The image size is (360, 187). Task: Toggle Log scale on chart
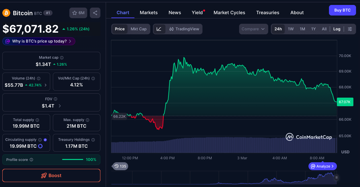337,29
